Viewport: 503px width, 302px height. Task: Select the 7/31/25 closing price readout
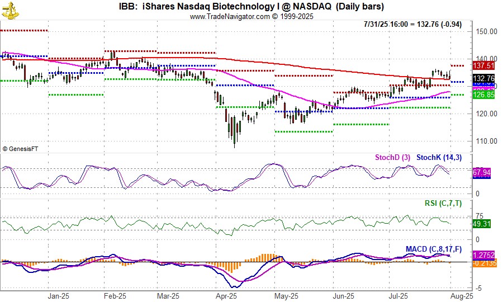tap(416, 25)
